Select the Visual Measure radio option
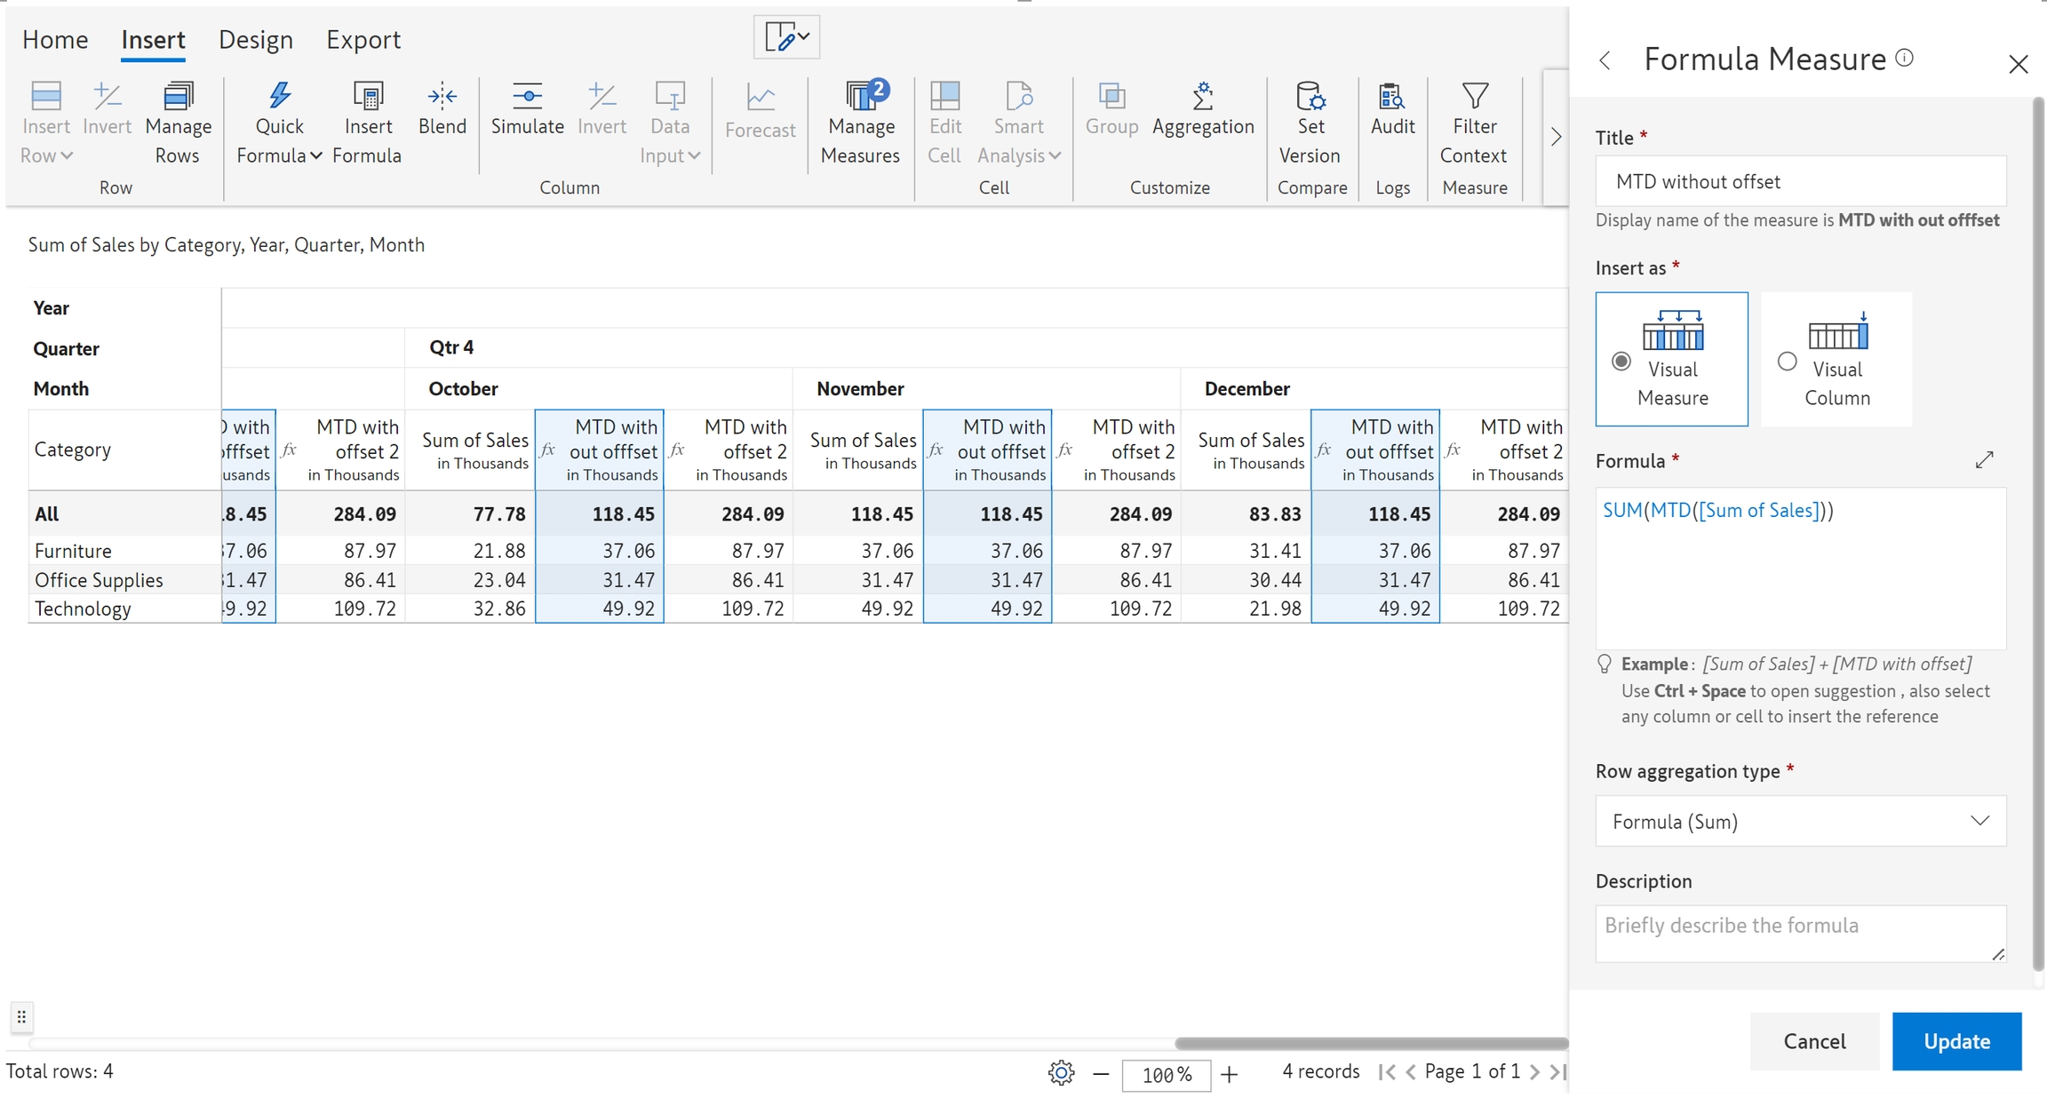 coord(1621,362)
